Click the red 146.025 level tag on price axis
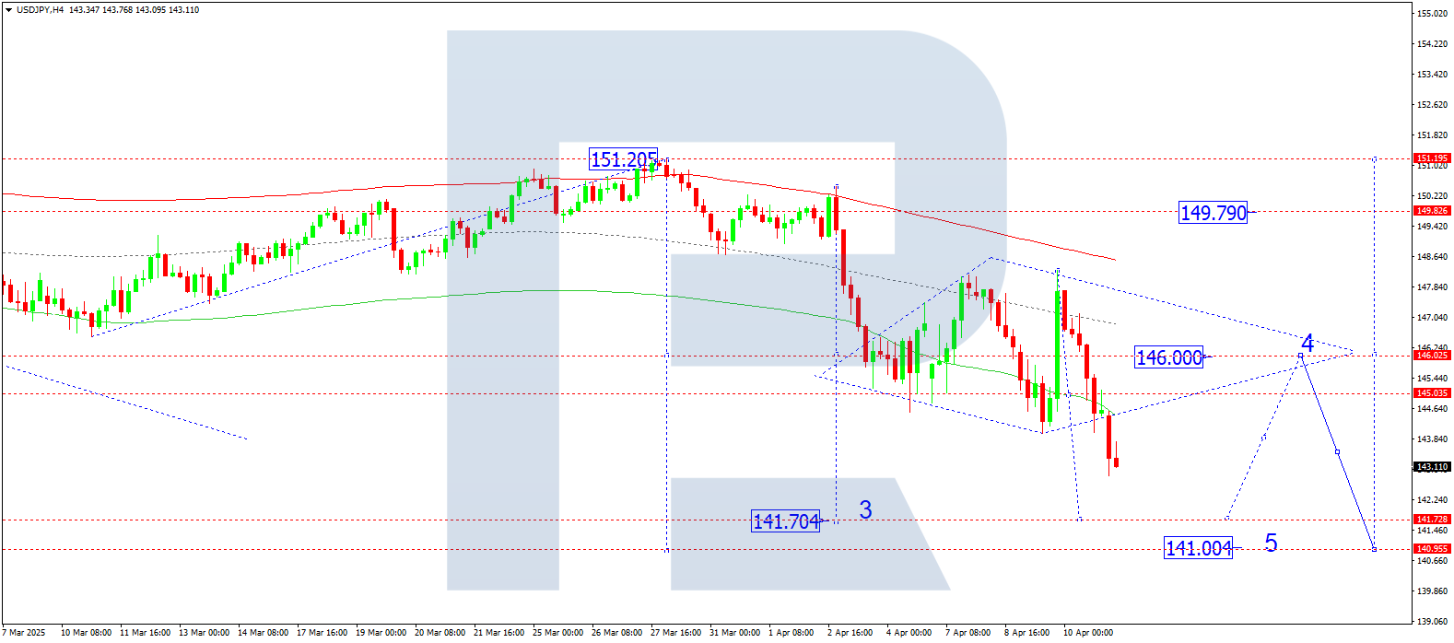The width and height of the screenshot is (1454, 643). point(1432,356)
